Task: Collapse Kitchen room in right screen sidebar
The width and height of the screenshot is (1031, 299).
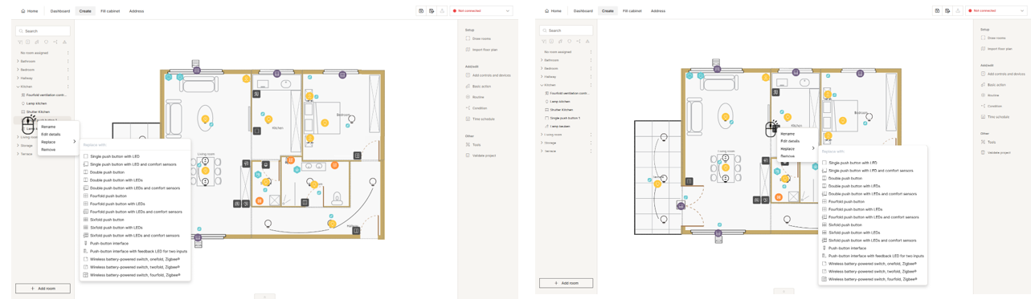Action: pyautogui.click(x=542, y=85)
